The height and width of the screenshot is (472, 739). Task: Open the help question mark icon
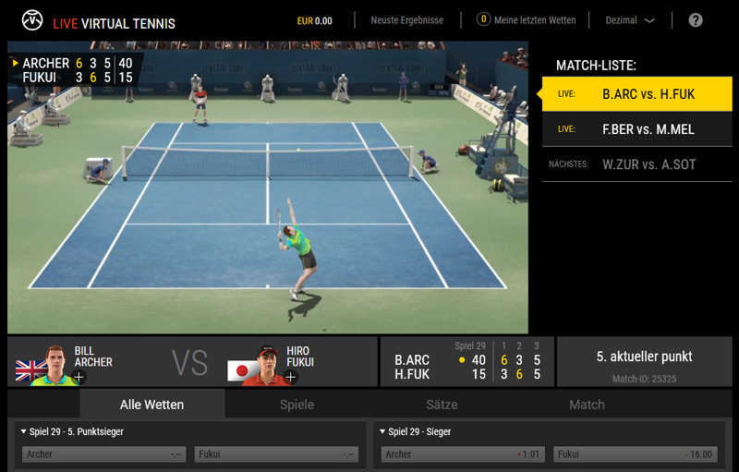pyautogui.click(x=696, y=20)
